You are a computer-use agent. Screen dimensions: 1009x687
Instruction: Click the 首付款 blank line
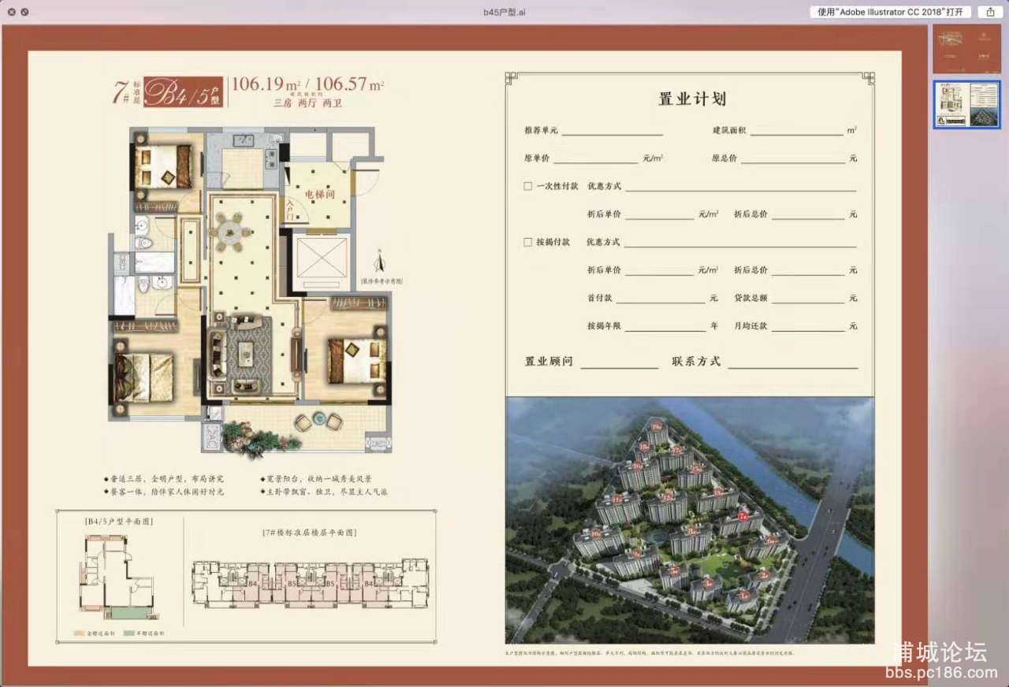(661, 301)
